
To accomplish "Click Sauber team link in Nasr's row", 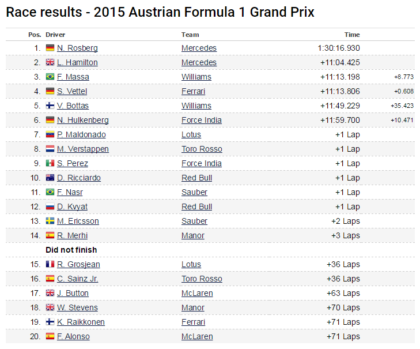I will point(194,192).
